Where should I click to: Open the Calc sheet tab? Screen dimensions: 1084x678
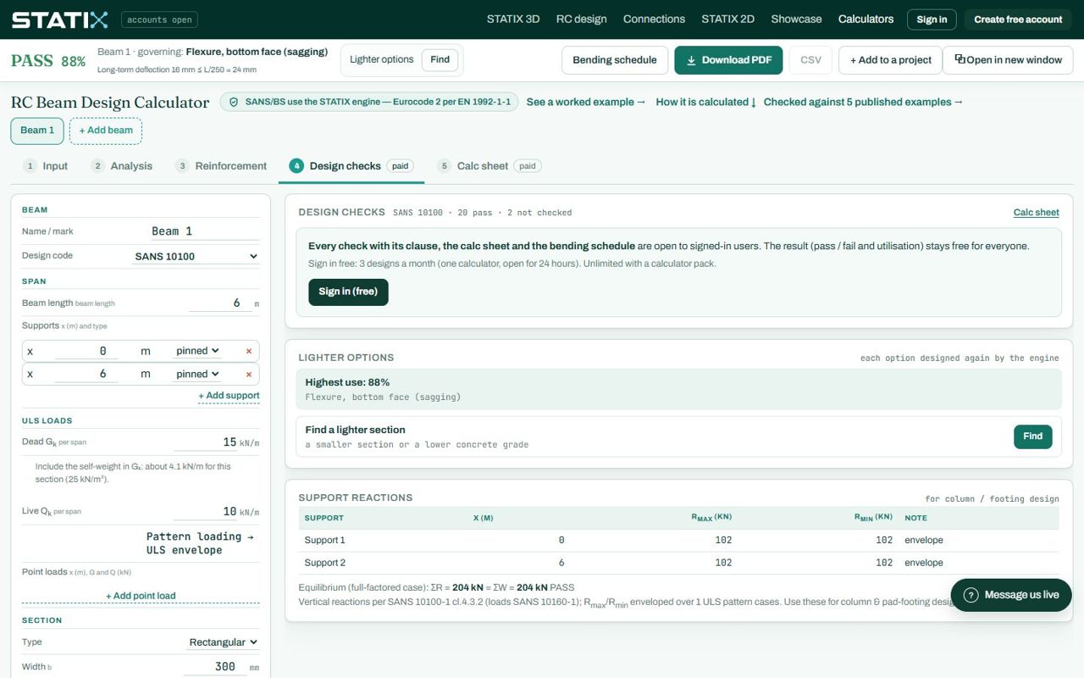coord(489,166)
